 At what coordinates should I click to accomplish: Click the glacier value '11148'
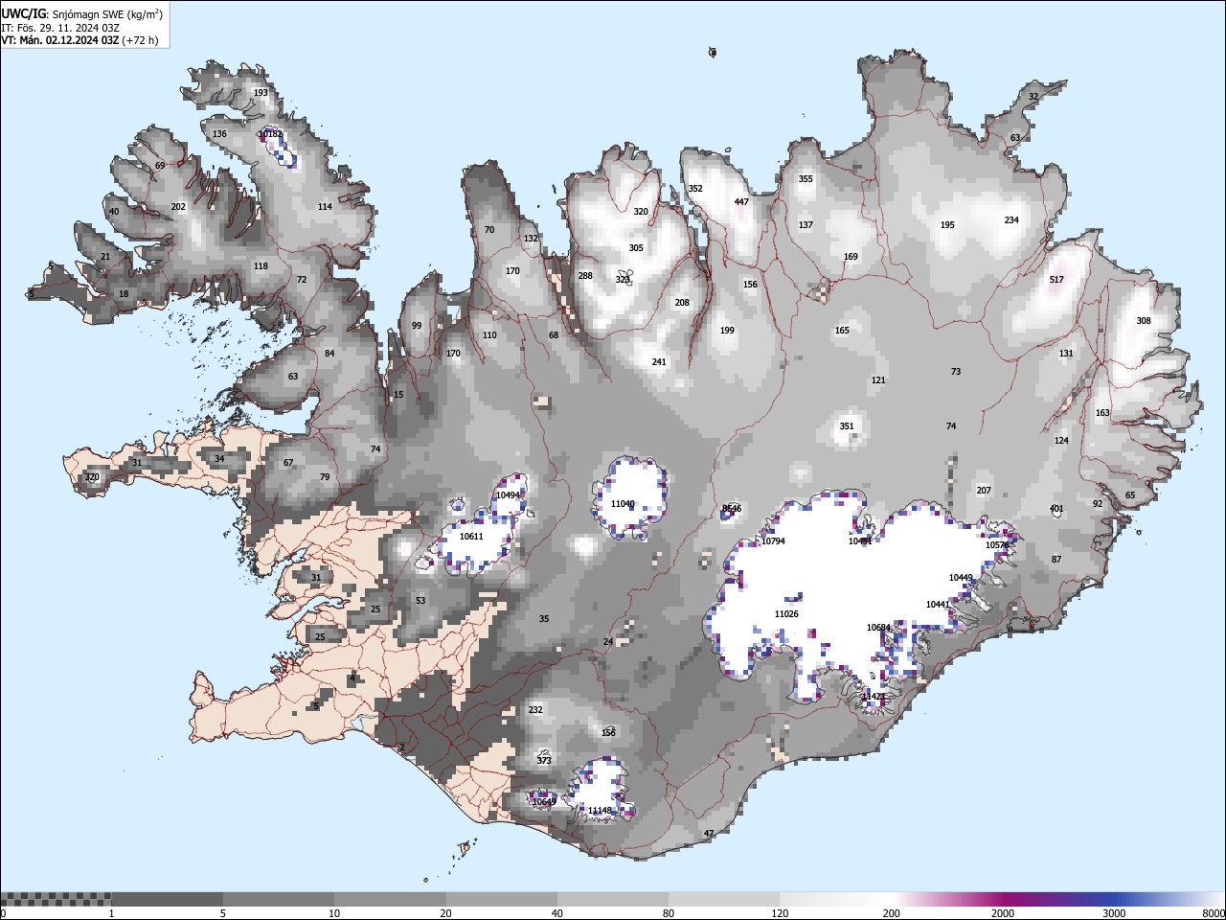coord(600,811)
